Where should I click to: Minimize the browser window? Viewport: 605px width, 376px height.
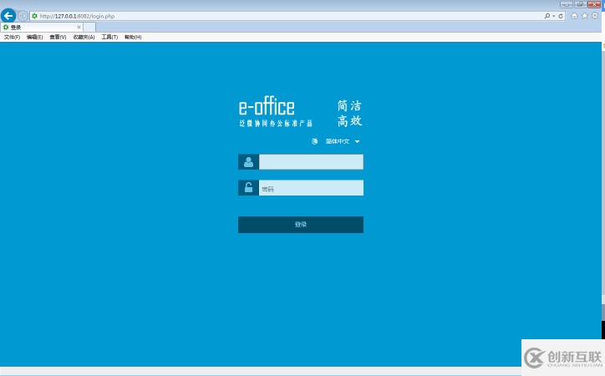(x=566, y=5)
